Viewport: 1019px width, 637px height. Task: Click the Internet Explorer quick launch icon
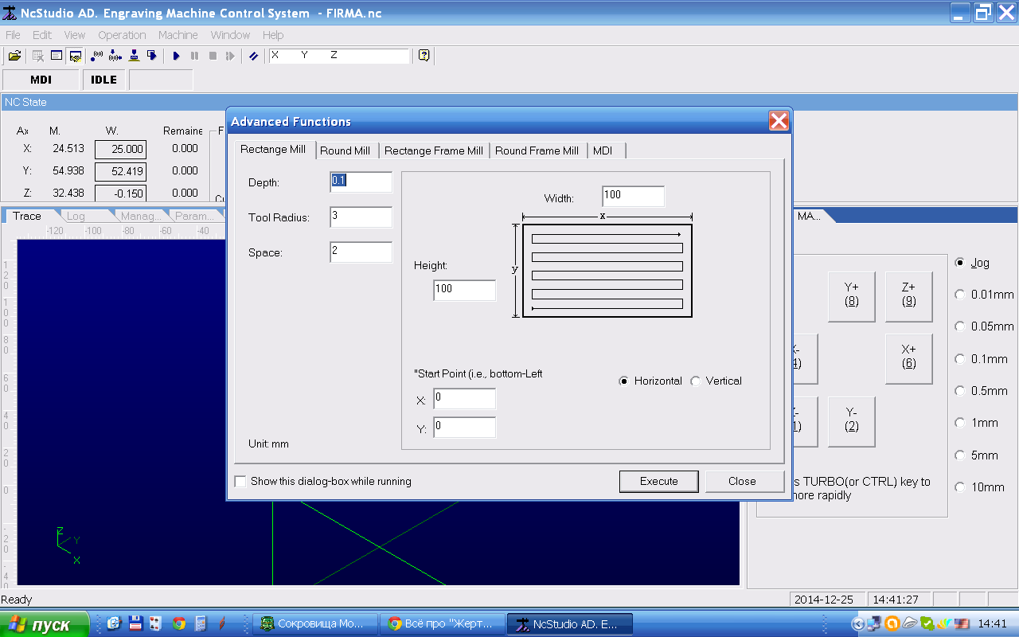click(x=114, y=624)
